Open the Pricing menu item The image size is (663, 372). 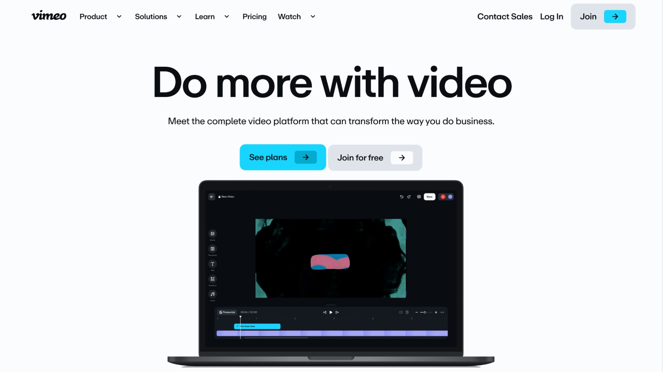tap(254, 16)
